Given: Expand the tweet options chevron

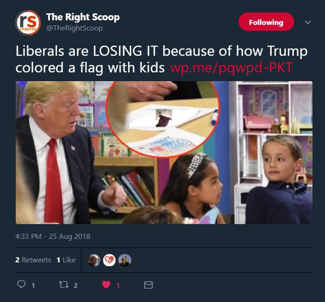Looking at the screenshot, I should pyautogui.click(x=308, y=22).
